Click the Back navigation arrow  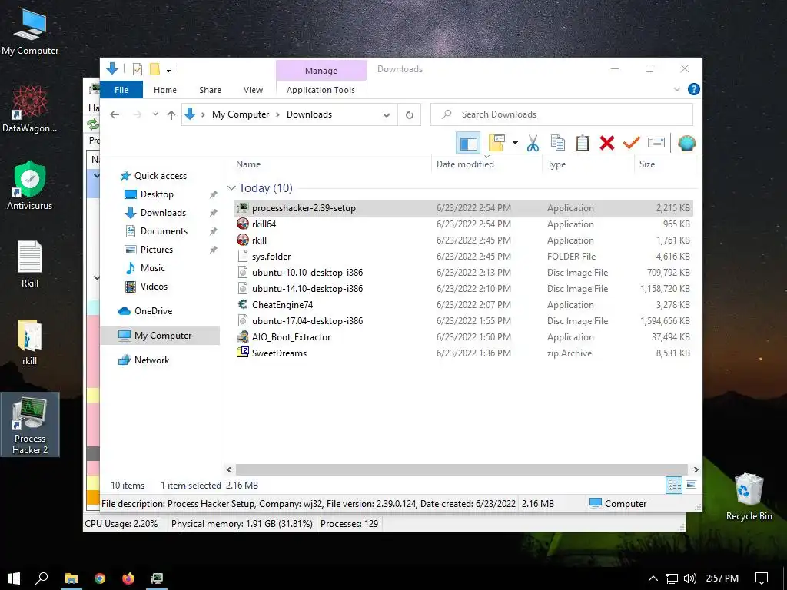(x=115, y=114)
